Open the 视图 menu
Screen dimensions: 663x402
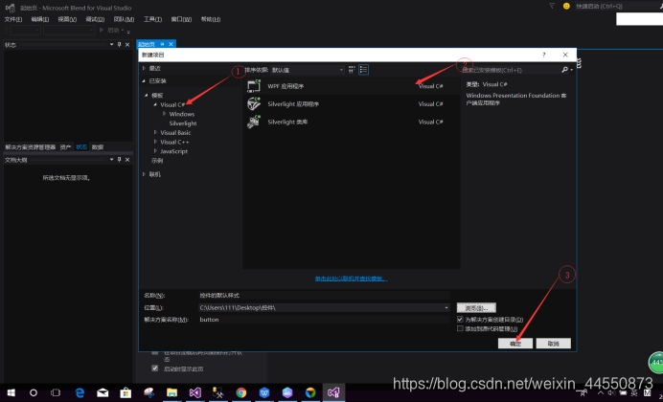coord(67,19)
